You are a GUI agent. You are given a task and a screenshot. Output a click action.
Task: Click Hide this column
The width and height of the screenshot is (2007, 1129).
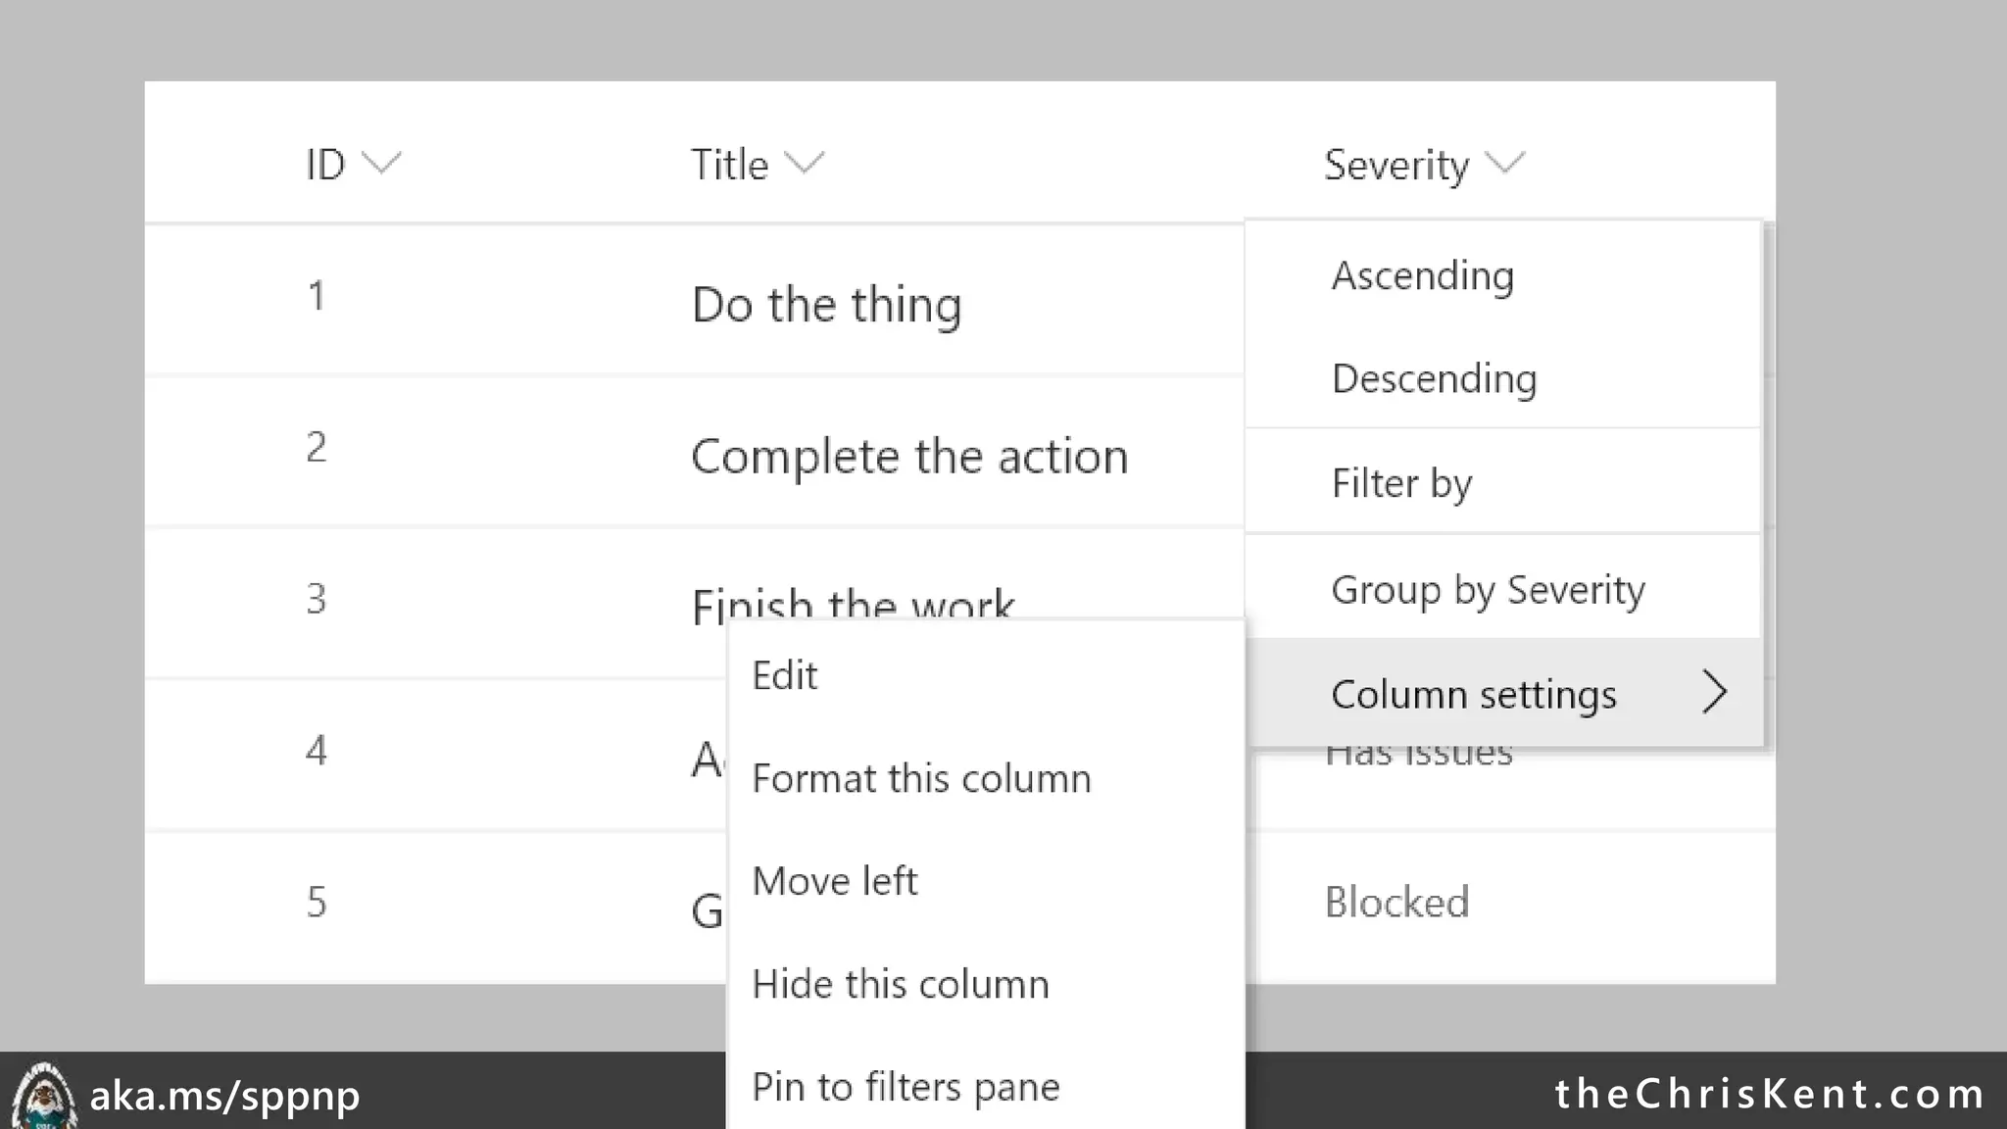tap(900, 984)
